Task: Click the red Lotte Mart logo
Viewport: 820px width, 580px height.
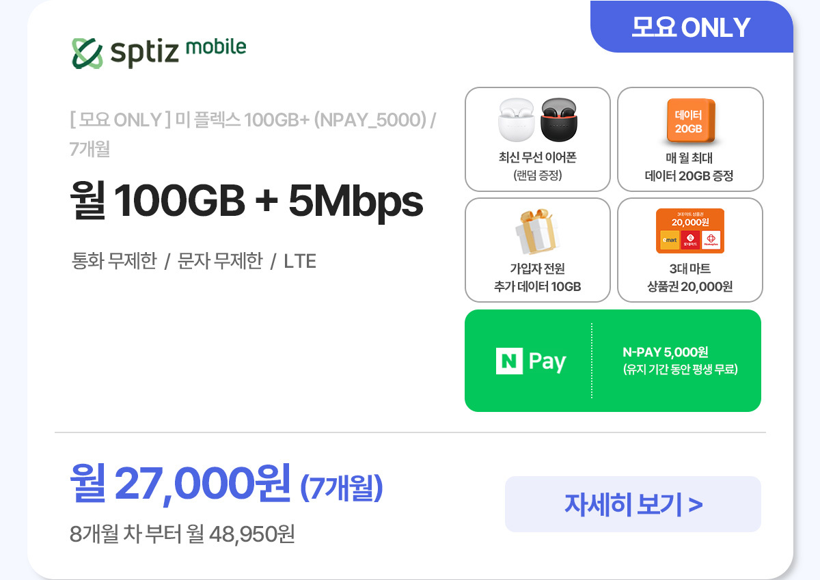Action: 690,240
